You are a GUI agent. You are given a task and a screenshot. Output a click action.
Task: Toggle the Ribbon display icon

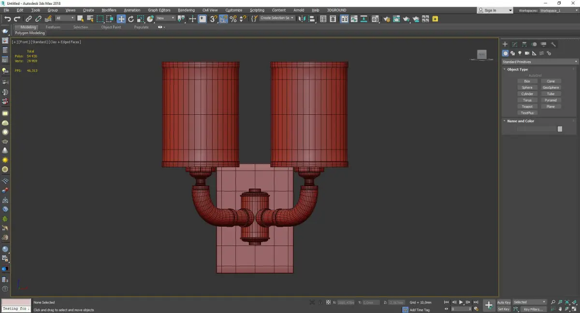click(x=345, y=19)
